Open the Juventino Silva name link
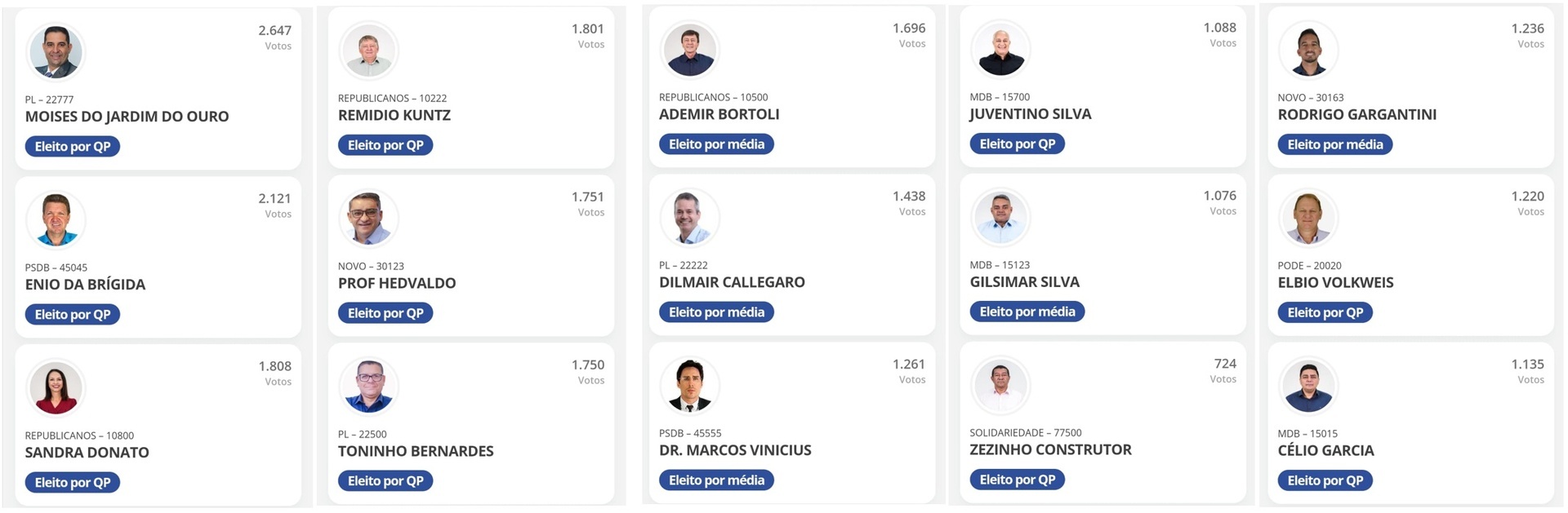 point(1030,114)
